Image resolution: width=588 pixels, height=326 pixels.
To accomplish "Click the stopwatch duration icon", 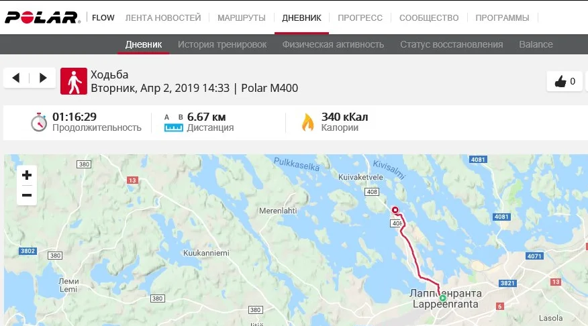I will tap(39, 122).
